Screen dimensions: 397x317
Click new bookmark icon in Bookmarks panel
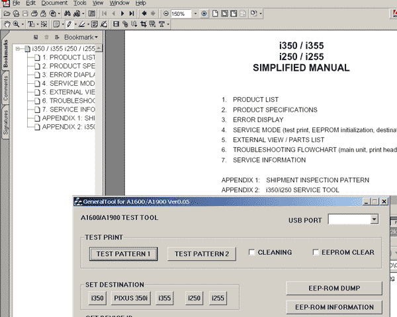click(x=36, y=37)
